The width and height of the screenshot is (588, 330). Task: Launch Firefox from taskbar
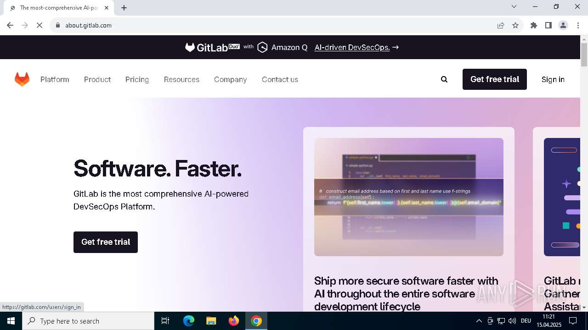(234, 321)
